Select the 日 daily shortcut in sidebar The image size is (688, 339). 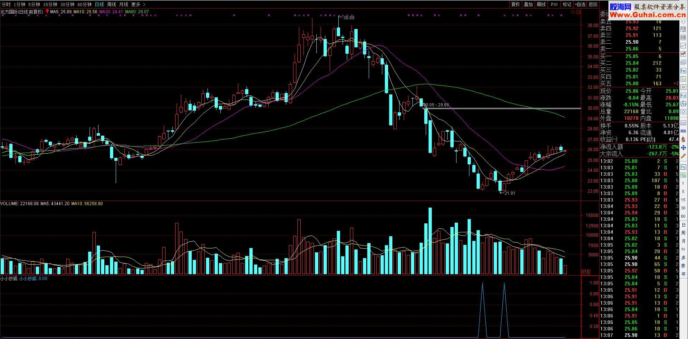[x=683, y=225]
